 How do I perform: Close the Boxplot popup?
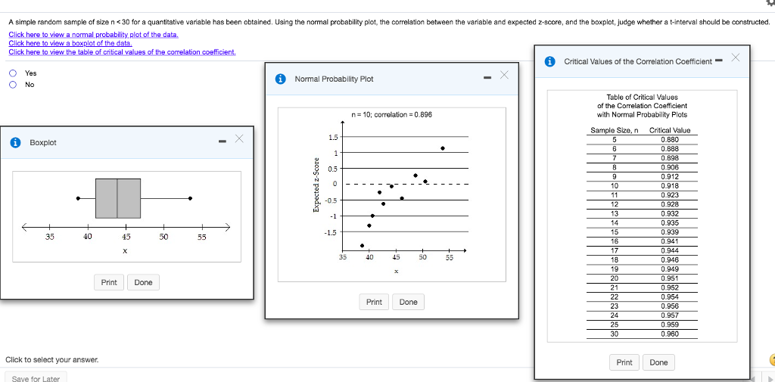(x=239, y=138)
